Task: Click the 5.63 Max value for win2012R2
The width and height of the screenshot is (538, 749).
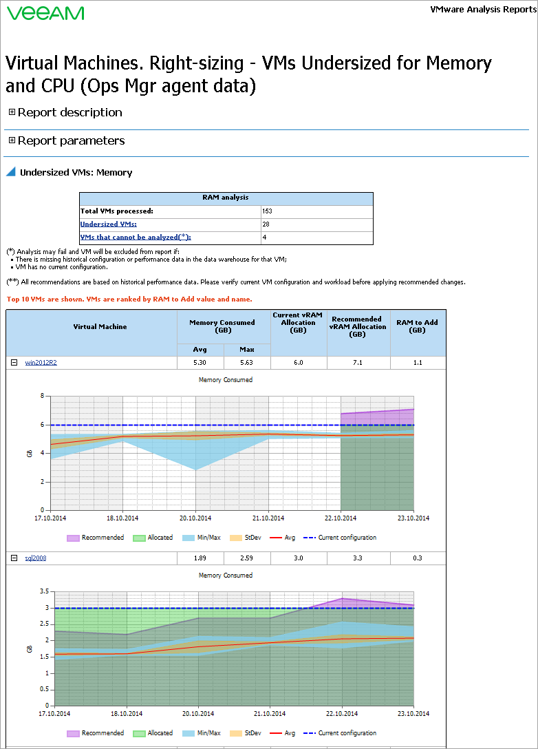Action: coord(247,363)
